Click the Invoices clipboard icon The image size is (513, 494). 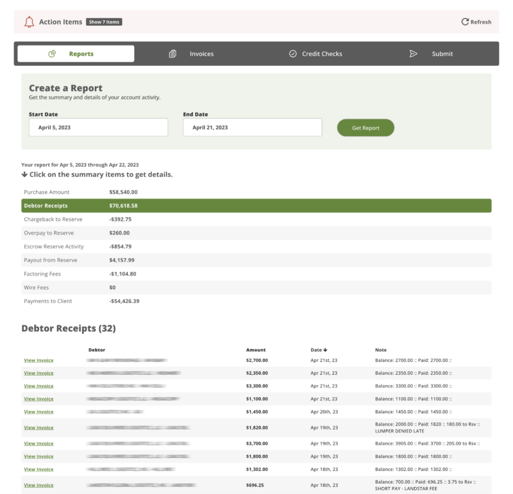tap(172, 54)
